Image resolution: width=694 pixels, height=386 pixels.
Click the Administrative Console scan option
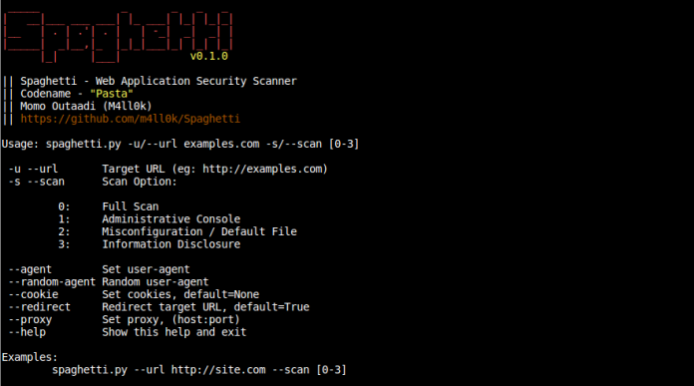tap(150, 219)
